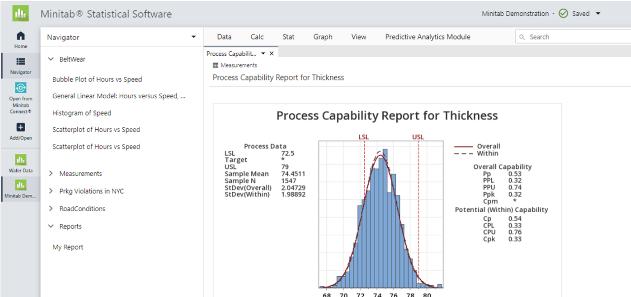The width and height of the screenshot is (631, 297).
Task: Select the Process Capability tab
Action: pyautogui.click(x=232, y=53)
